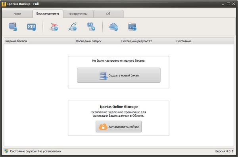This screenshot has height=157, width=238.
Task: Click the restore from tape icon
Action: [31, 27]
